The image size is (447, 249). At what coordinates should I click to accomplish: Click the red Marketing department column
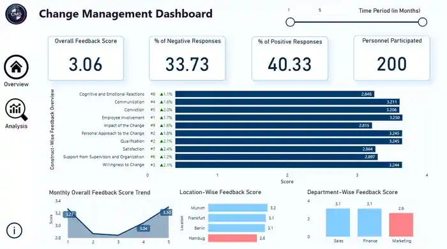coord(401,225)
